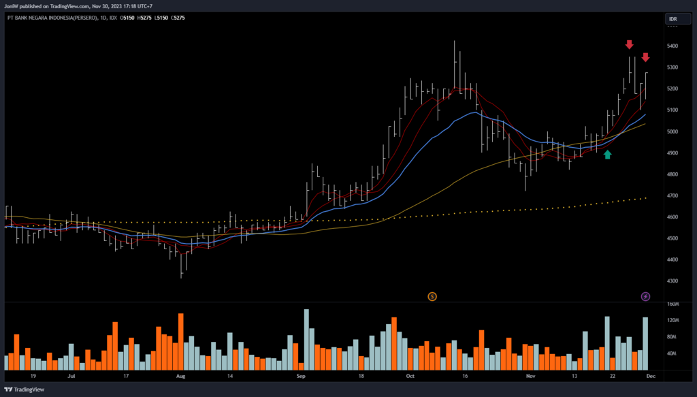Click the Sep date label on time axis
The height and width of the screenshot is (397, 697).
click(301, 375)
